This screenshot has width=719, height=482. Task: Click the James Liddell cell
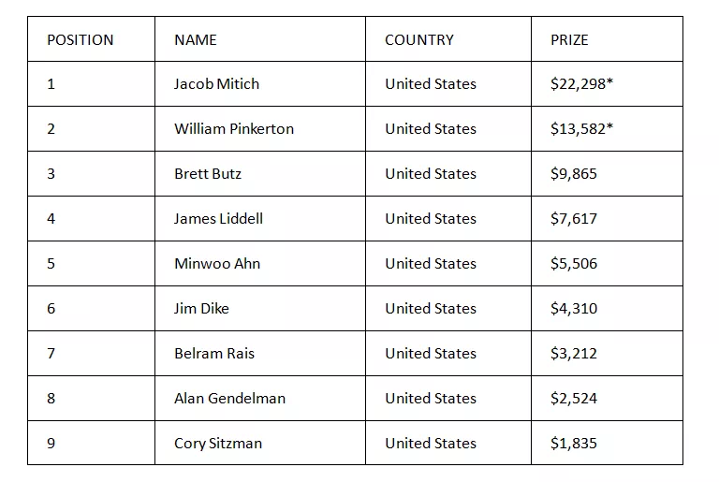[x=260, y=219]
